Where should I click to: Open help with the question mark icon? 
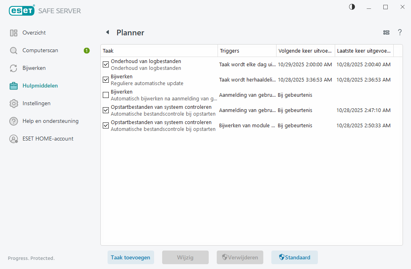[x=400, y=33]
